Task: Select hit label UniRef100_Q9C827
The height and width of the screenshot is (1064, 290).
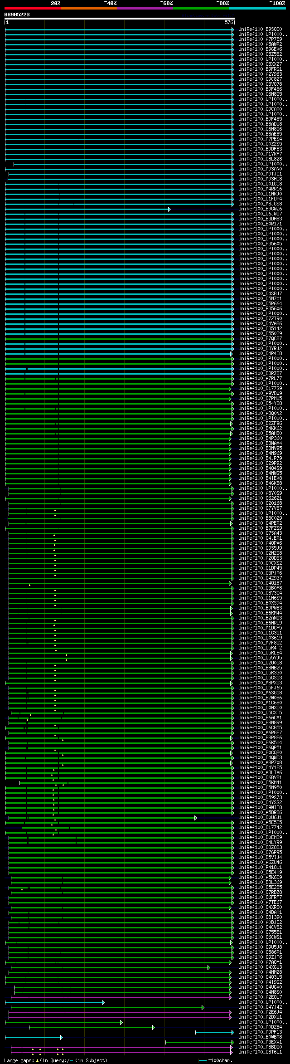Action: click(x=260, y=79)
